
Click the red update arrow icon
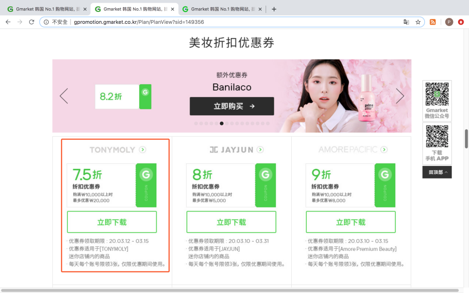(x=461, y=22)
